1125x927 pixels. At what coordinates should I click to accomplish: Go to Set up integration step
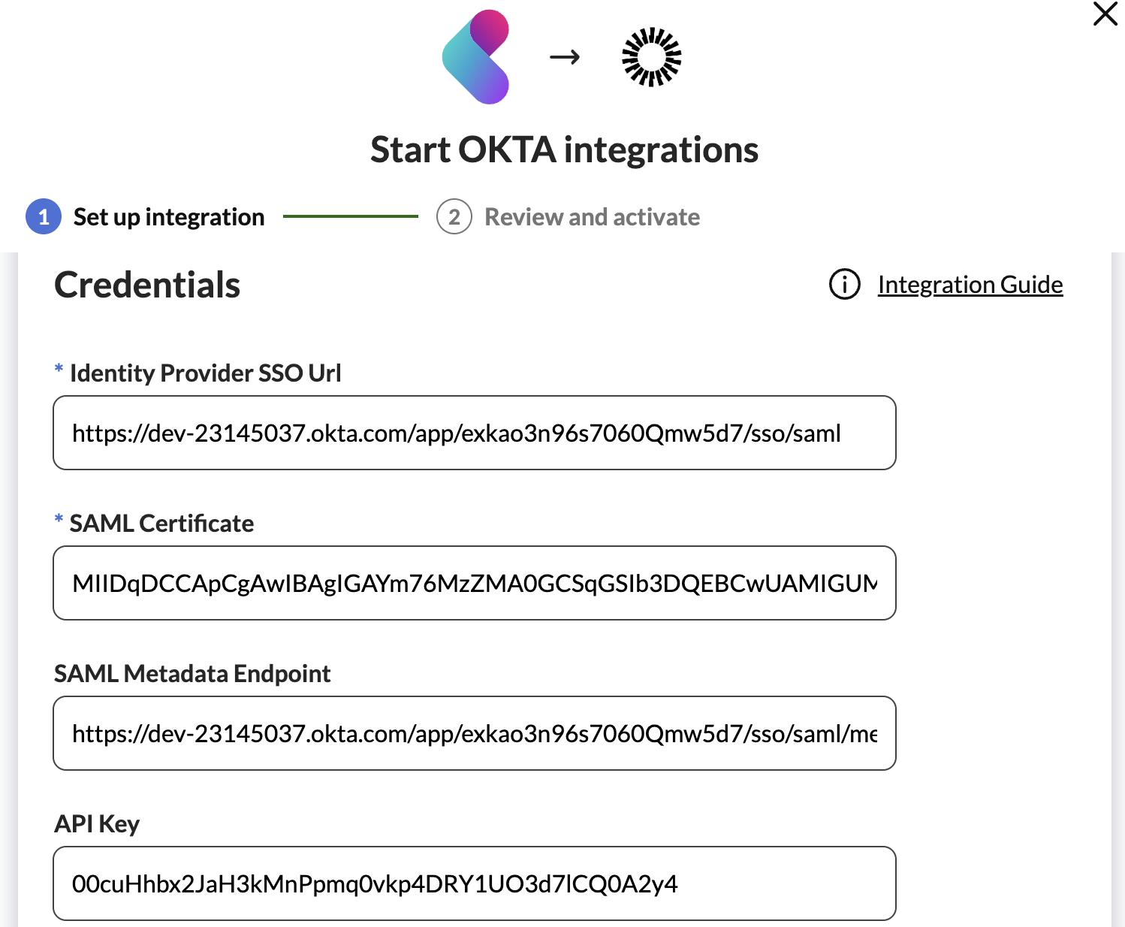[169, 217]
